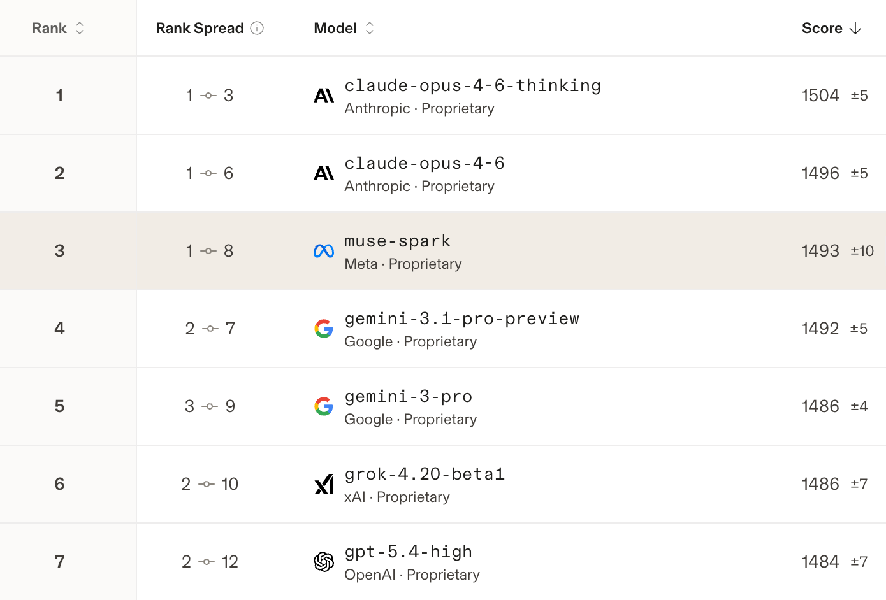The height and width of the screenshot is (600, 886).
Task: Sort by Rank using its sort arrows
Action: (80, 28)
